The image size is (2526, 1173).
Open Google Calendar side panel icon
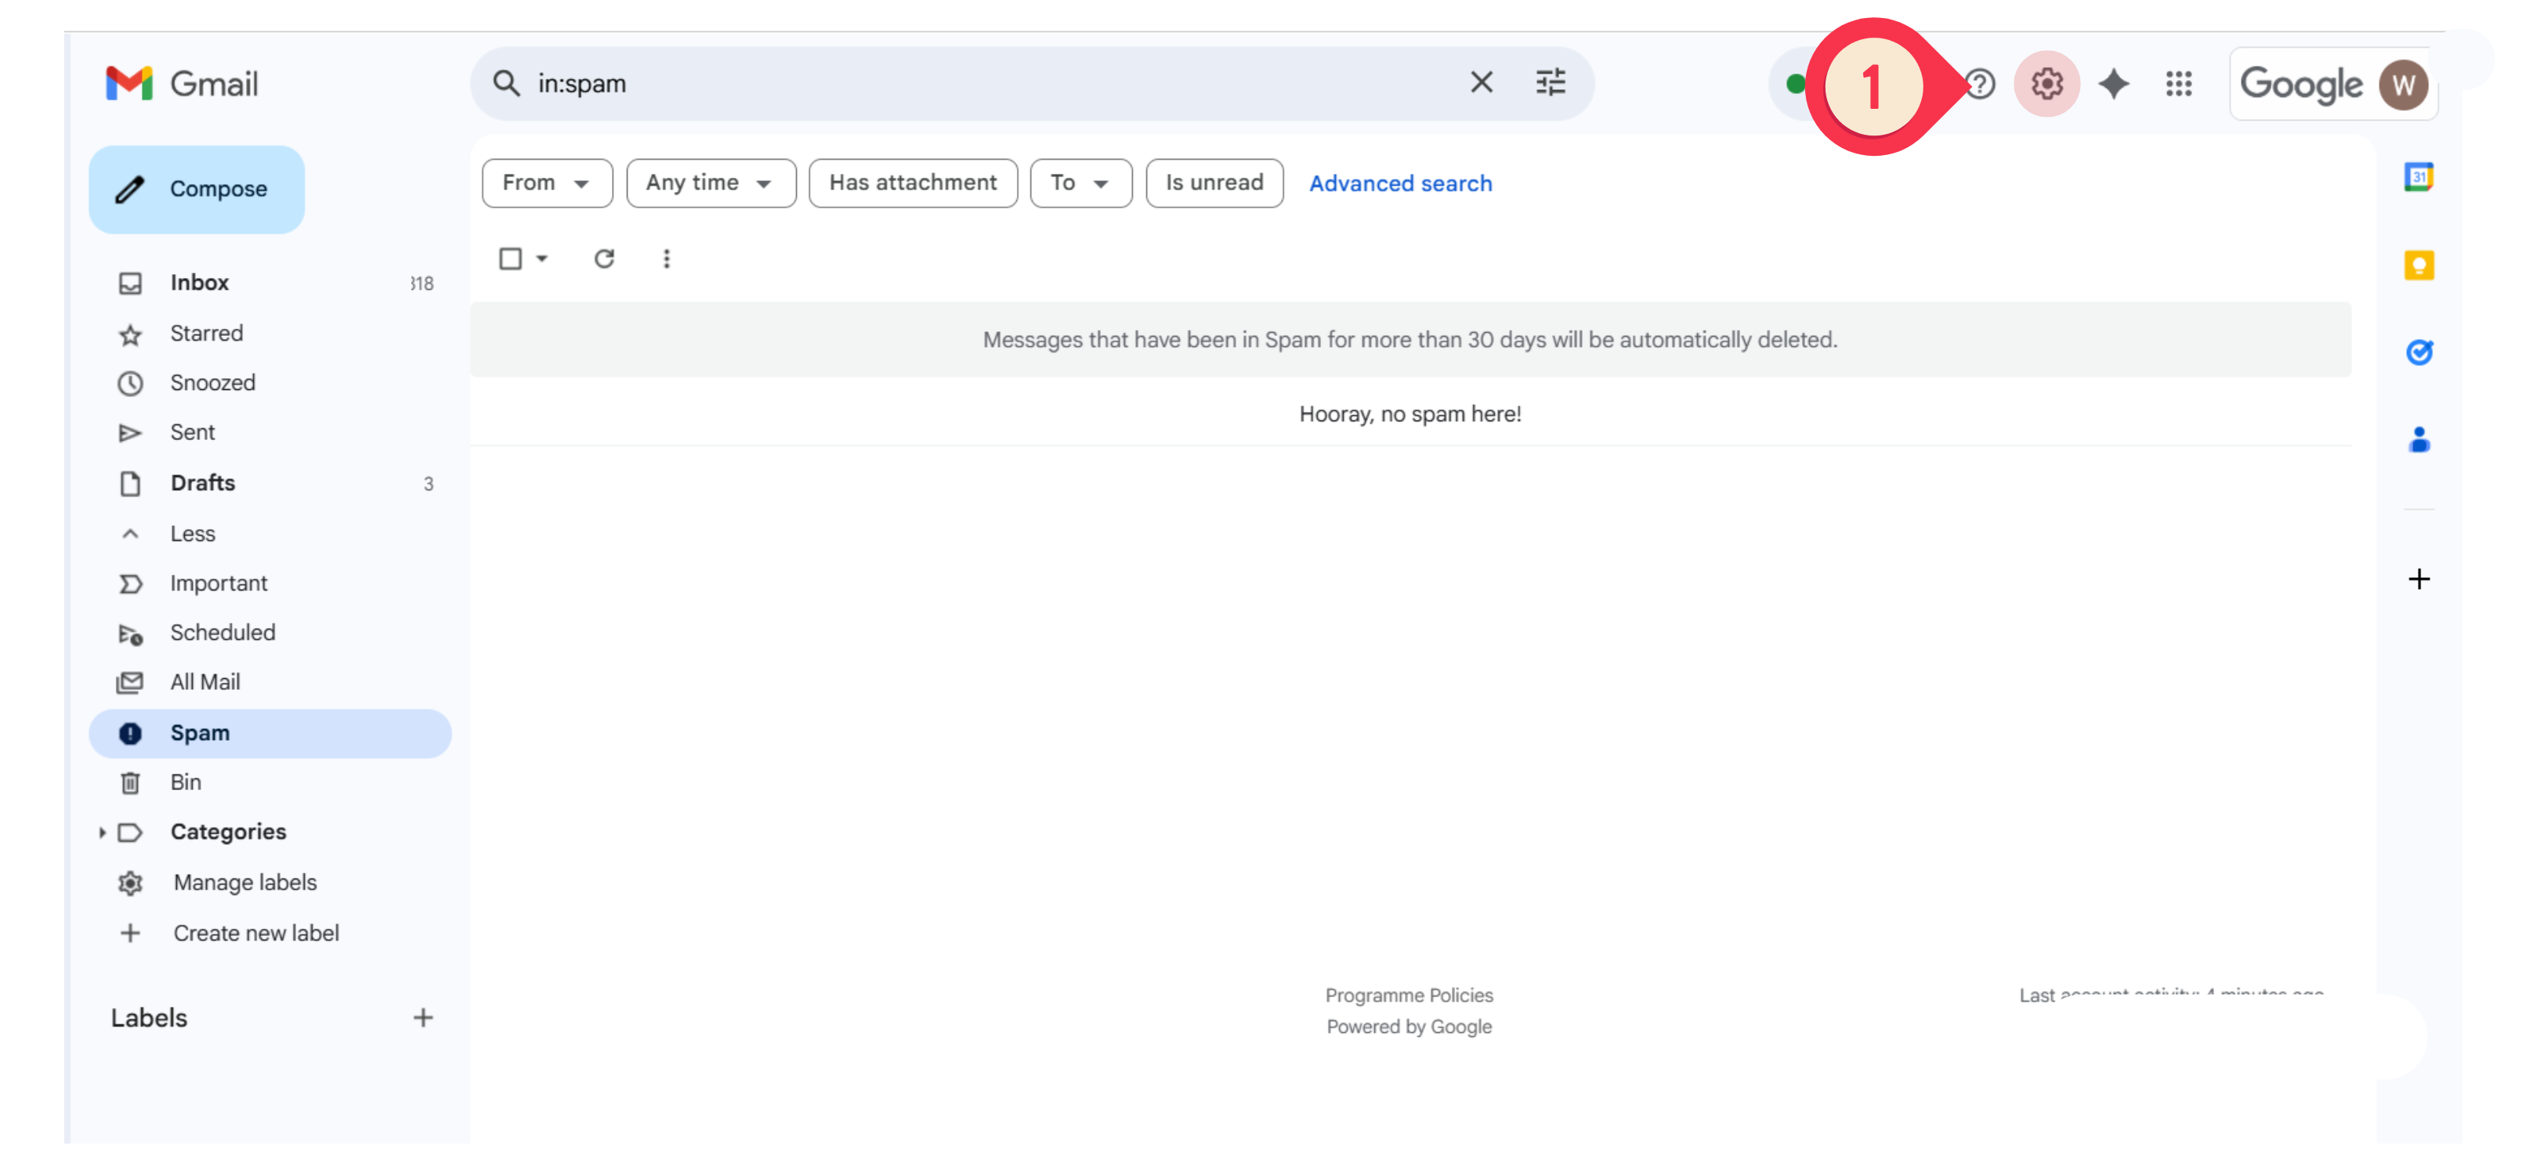2418,176
